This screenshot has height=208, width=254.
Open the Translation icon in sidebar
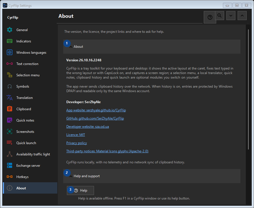(10, 98)
